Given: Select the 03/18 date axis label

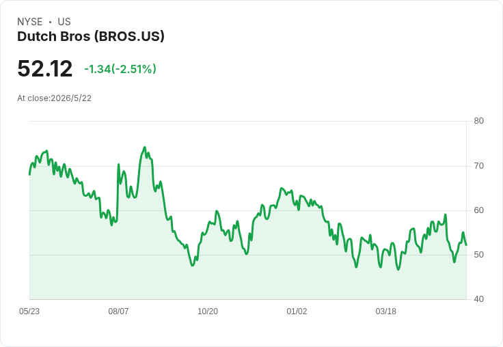Looking at the screenshot, I should point(386,311).
